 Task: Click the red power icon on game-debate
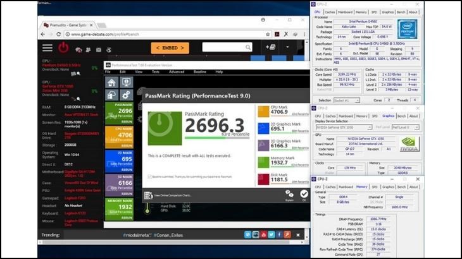coord(63,48)
